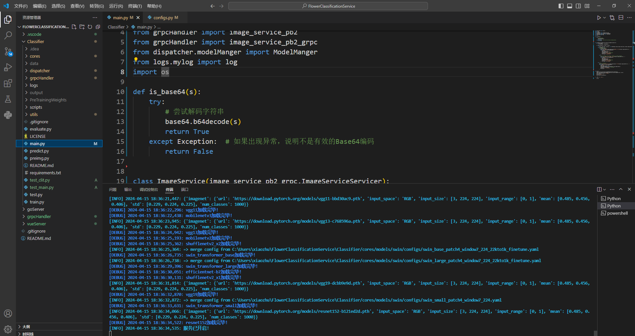Refresh the explorer file tree
Viewport: 635px width, 336px height.
(x=90, y=27)
